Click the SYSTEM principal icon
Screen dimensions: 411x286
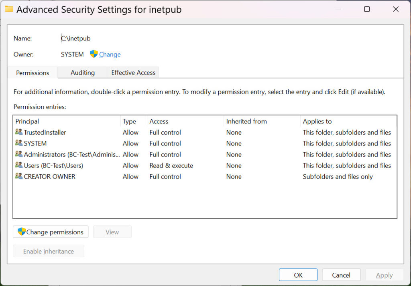(x=18, y=143)
